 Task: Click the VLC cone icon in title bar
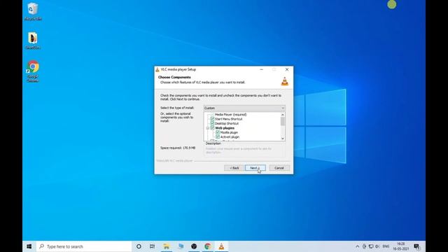157,69
